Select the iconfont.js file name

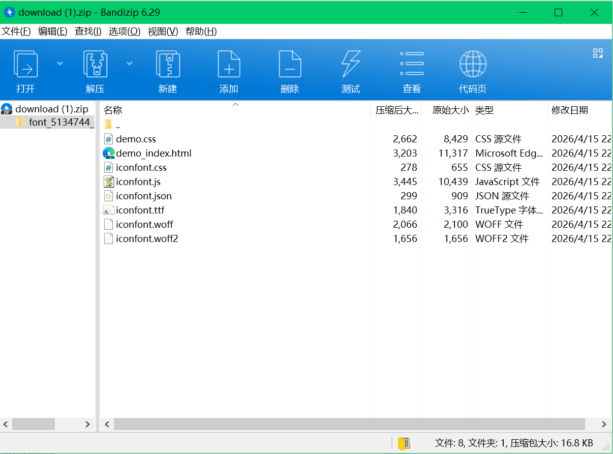coord(138,181)
